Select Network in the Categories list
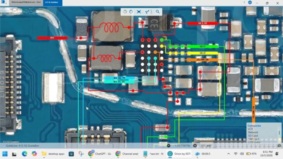This screenshot has height=159, width=283. [x=253, y=132]
